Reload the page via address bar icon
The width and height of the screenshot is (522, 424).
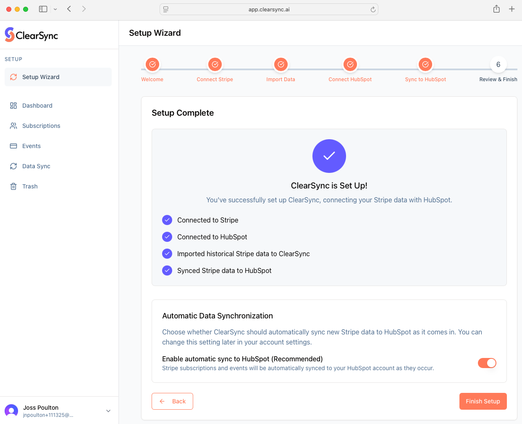(373, 9)
